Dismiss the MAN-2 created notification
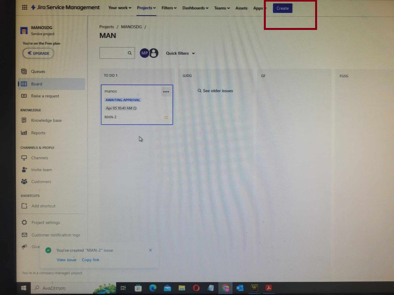Screen dimensions: 394x295 tap(150, 250)
